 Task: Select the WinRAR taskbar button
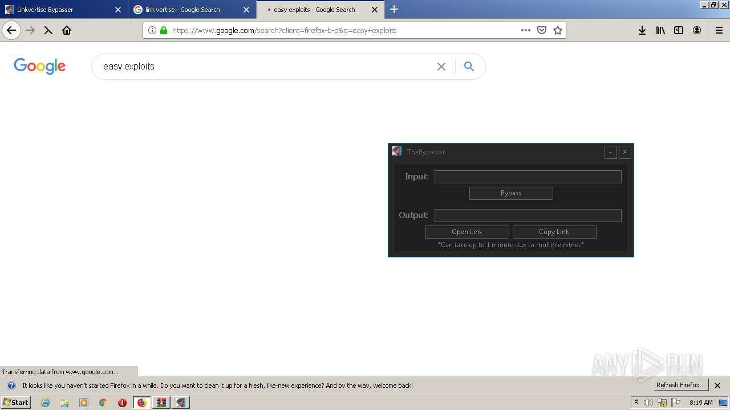pyautogui.click(x=161, y=403)
